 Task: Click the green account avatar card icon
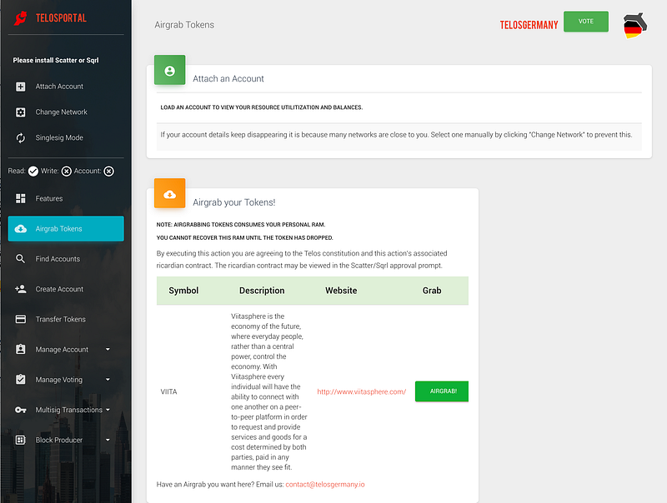[170, 70]
